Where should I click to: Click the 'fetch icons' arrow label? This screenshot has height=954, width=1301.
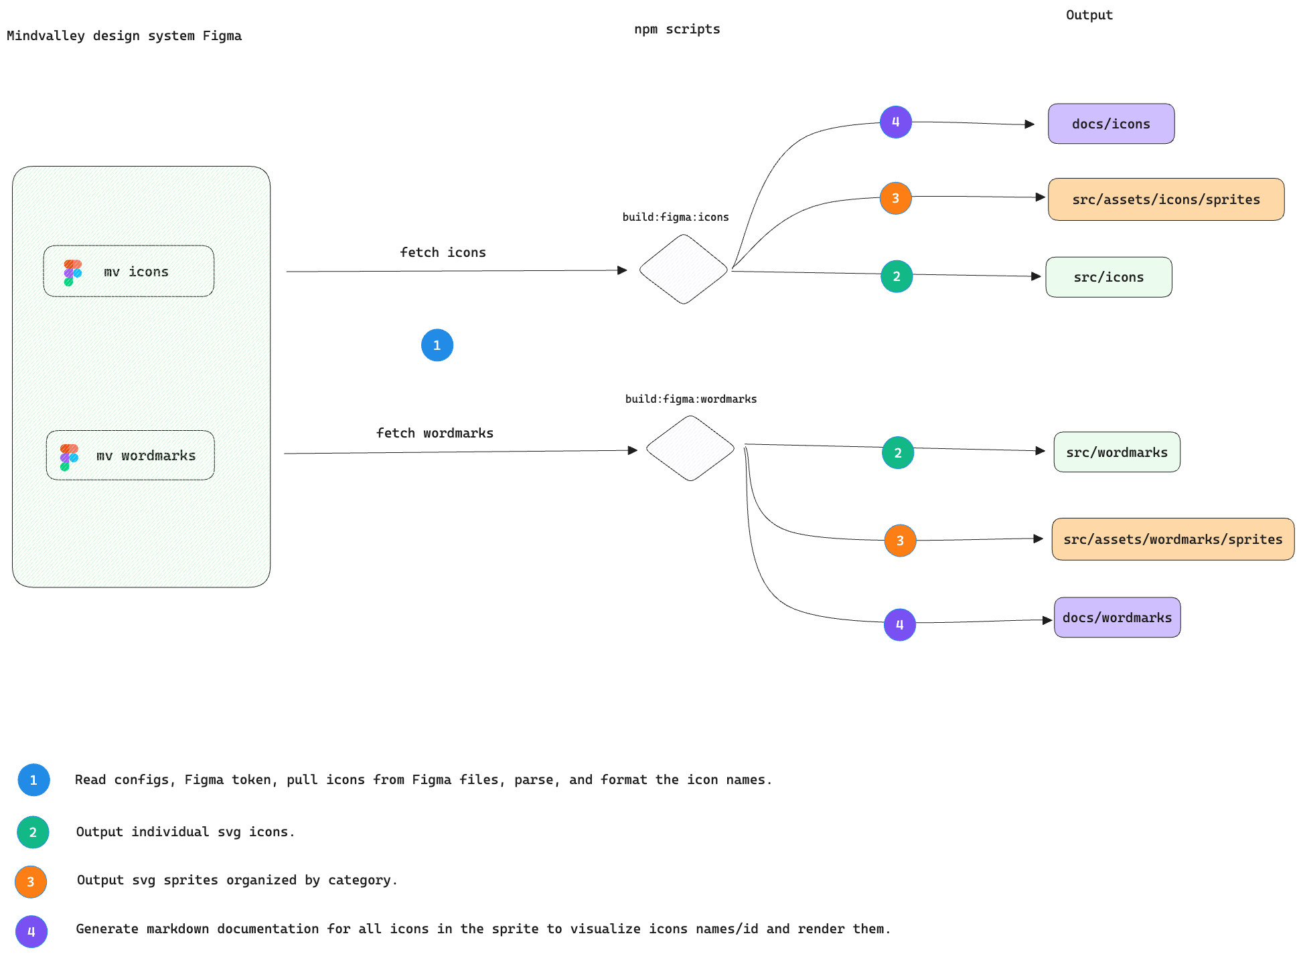pyautogui.click(x=443, y=252)
